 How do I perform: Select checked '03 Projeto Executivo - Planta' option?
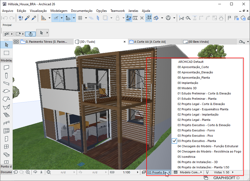[x=197, y=141]
